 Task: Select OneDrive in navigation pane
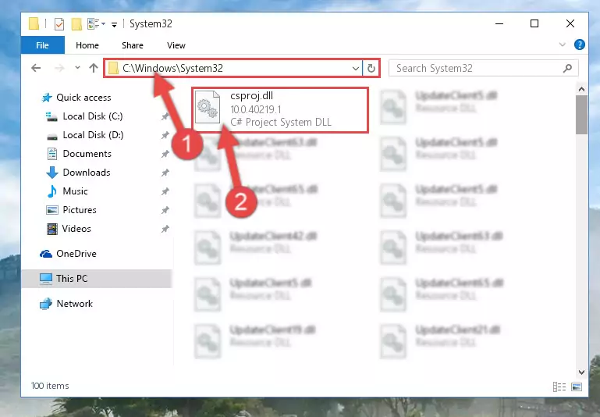point(68,254)
